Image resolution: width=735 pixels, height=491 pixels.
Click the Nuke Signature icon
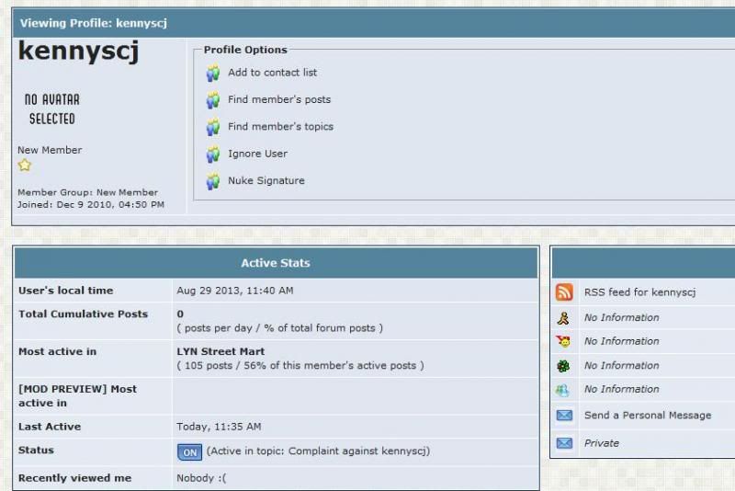point(213,181)
